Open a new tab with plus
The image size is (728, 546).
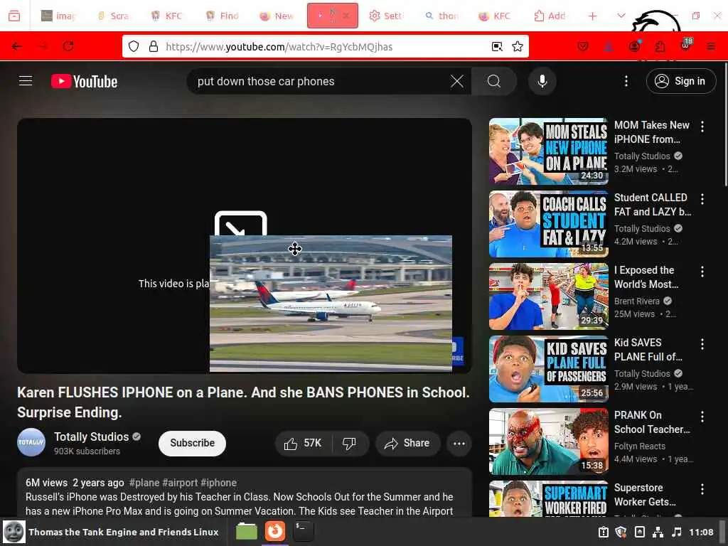[592, 16]
